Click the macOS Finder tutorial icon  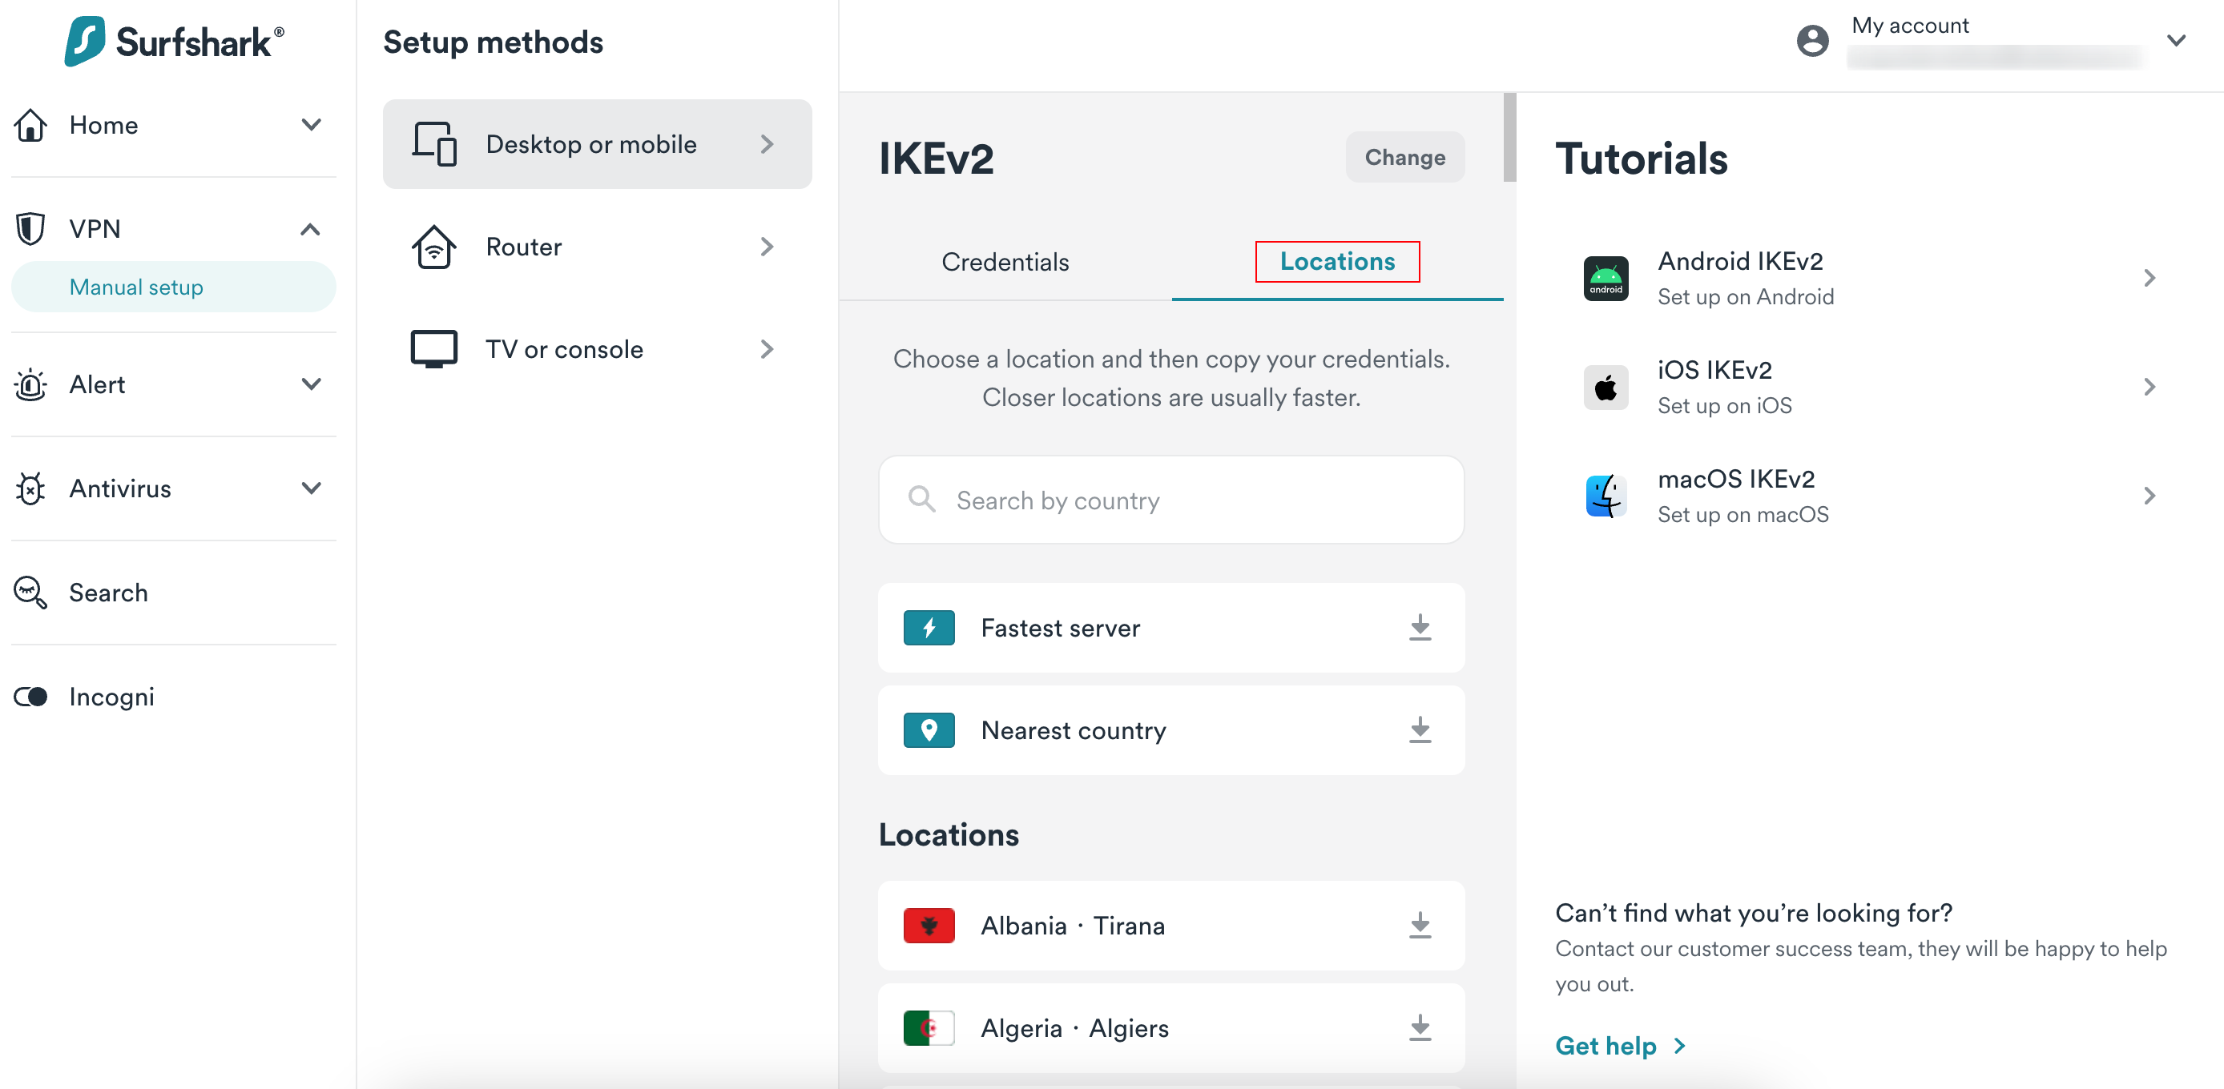coord(1605,496)
